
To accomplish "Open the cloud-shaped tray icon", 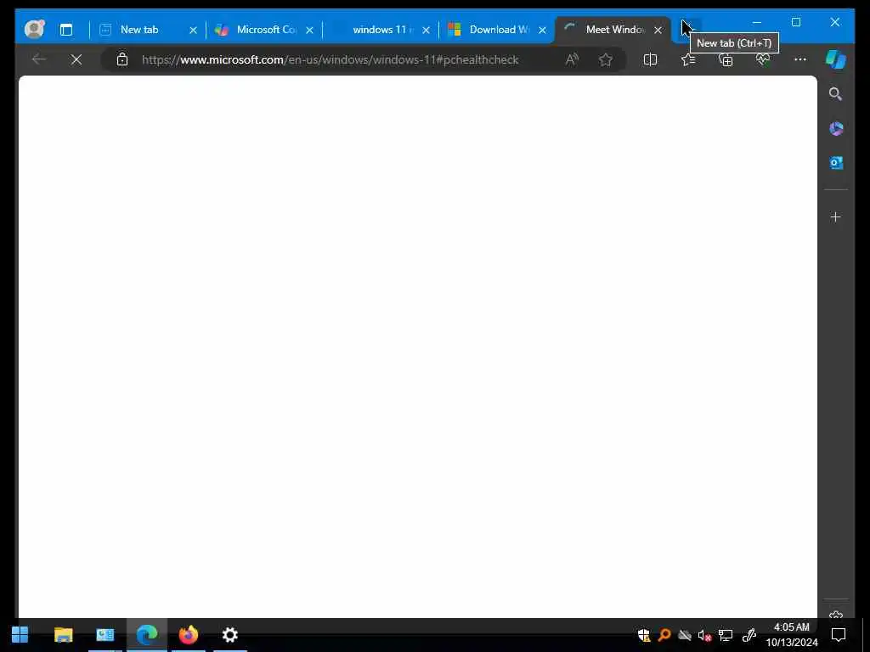I will click(x=685, y=635).
